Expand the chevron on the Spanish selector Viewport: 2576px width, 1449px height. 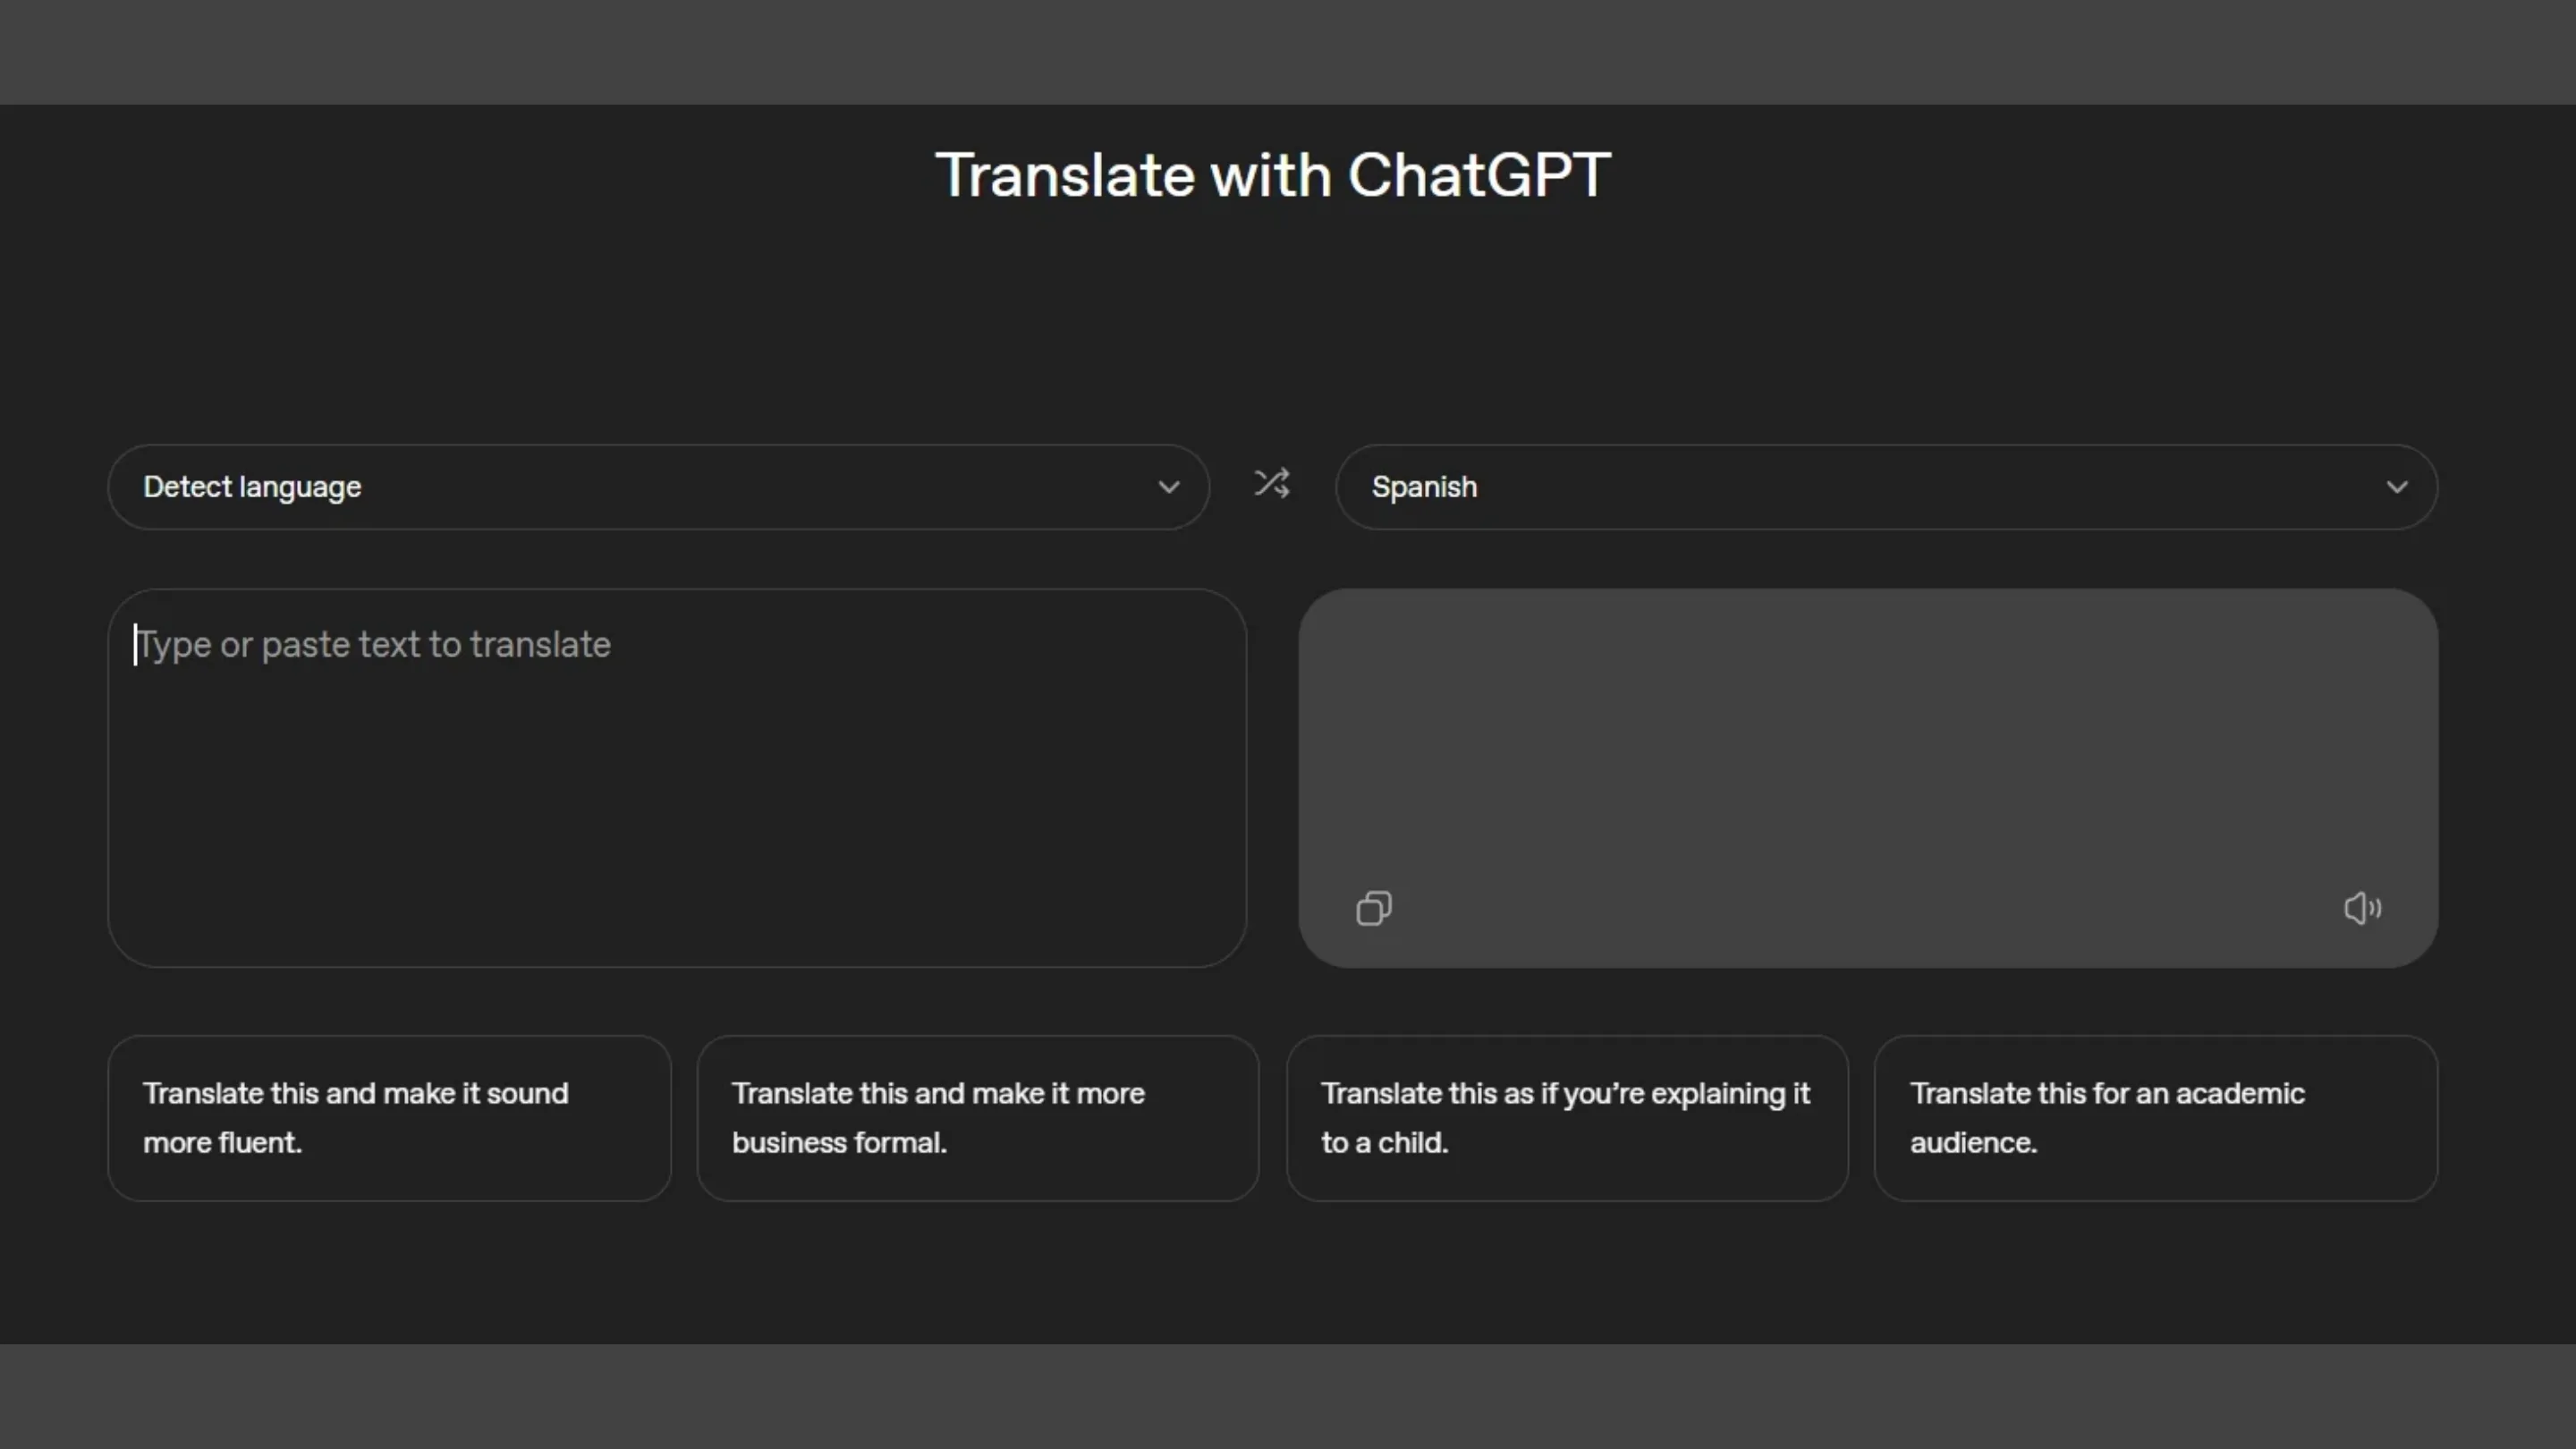[x=2396, y=487]
